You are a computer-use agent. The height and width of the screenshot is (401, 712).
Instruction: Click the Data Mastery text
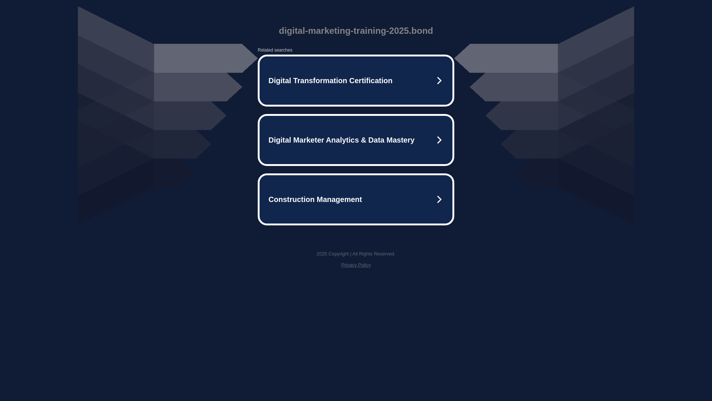pyautogui.click(x=391, y=140)
